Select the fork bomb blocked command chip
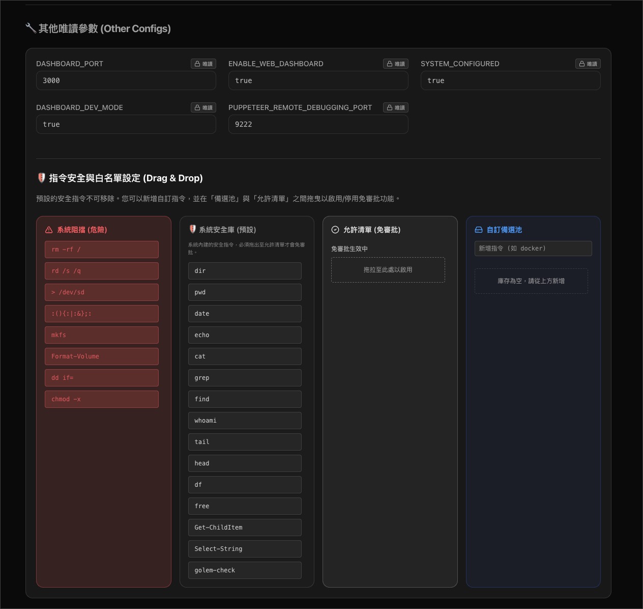 pyautogui.click(x=102, y=314)
